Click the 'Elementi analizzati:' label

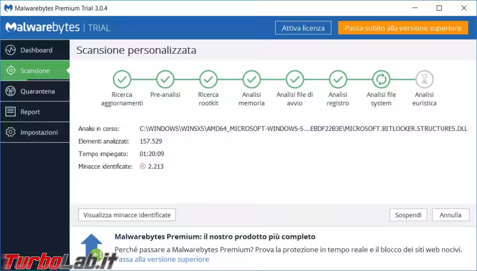click(x=104, y=141)
